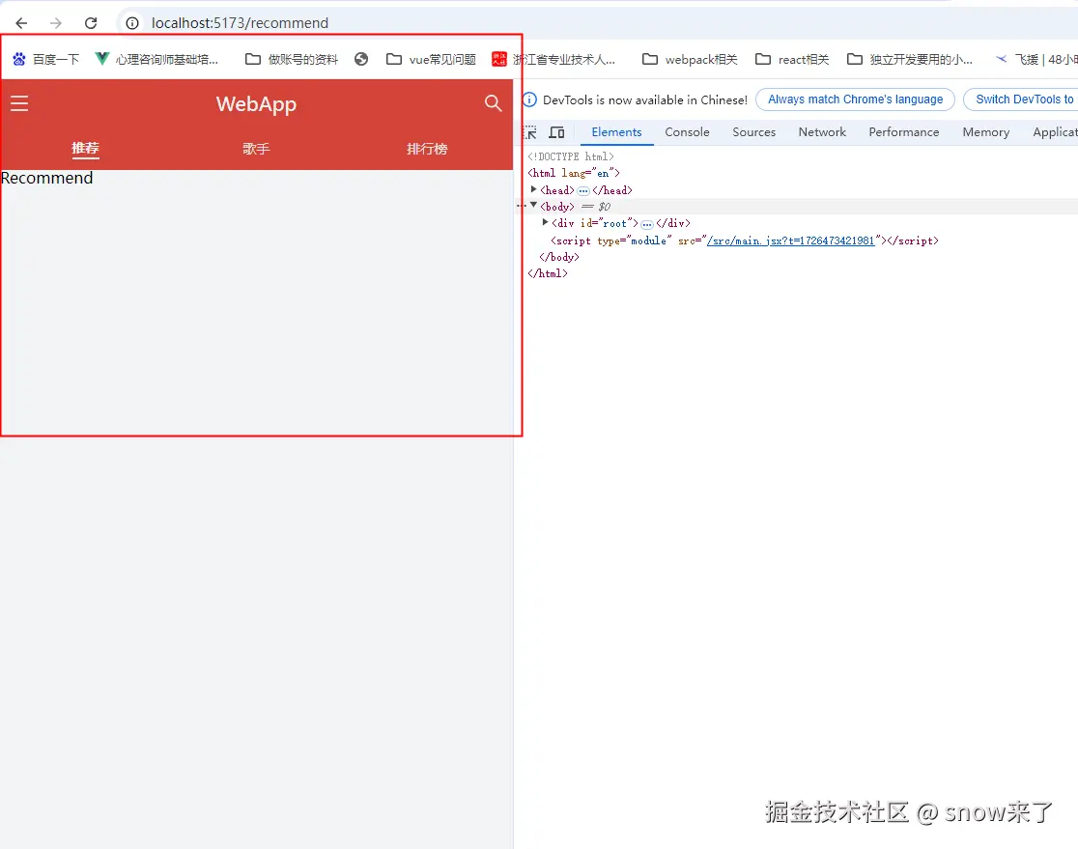Click the site info icon in address bar

click(x=132, y=23)
